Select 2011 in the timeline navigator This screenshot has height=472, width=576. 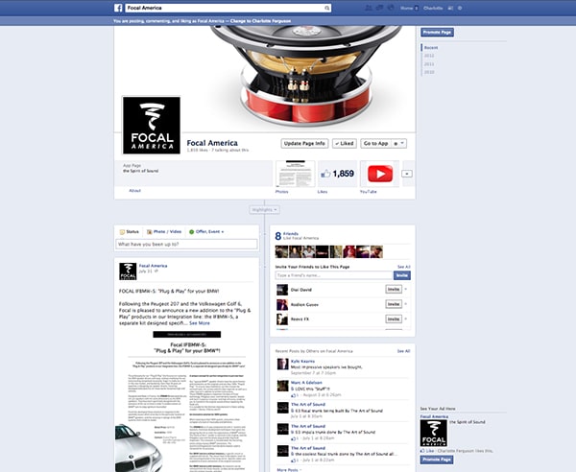(x=429, y=64)
